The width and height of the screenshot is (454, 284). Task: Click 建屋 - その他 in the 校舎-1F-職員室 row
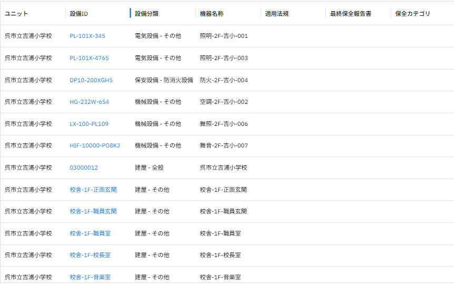click(x=152, y=233)
